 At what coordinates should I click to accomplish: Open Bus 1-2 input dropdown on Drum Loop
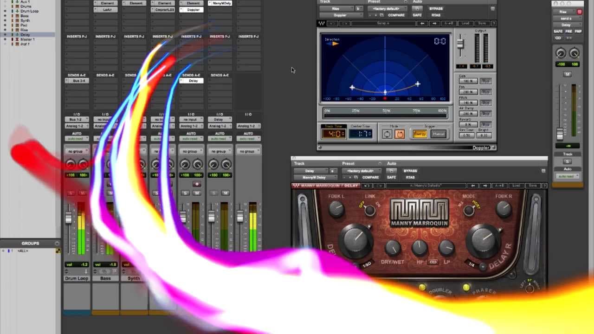click(x=77, y=120)
